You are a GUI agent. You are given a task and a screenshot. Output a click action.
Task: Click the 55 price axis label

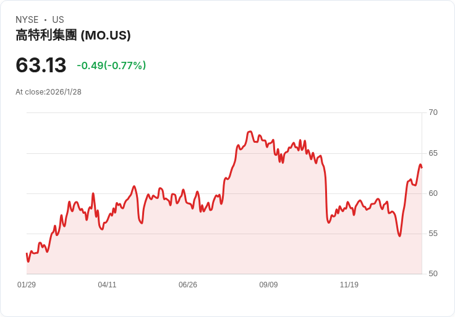coord(433,234)
